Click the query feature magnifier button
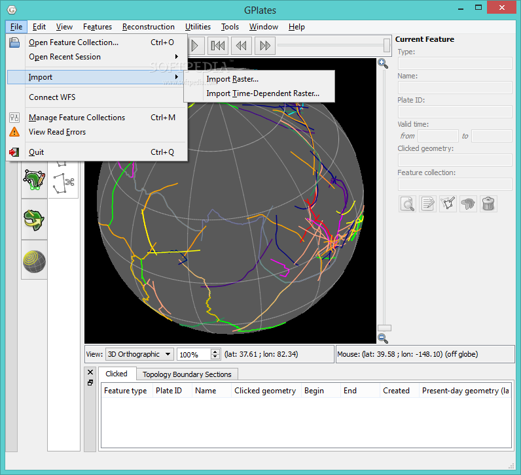The height and width of the screenshot is (475, 521). (407, 204)
